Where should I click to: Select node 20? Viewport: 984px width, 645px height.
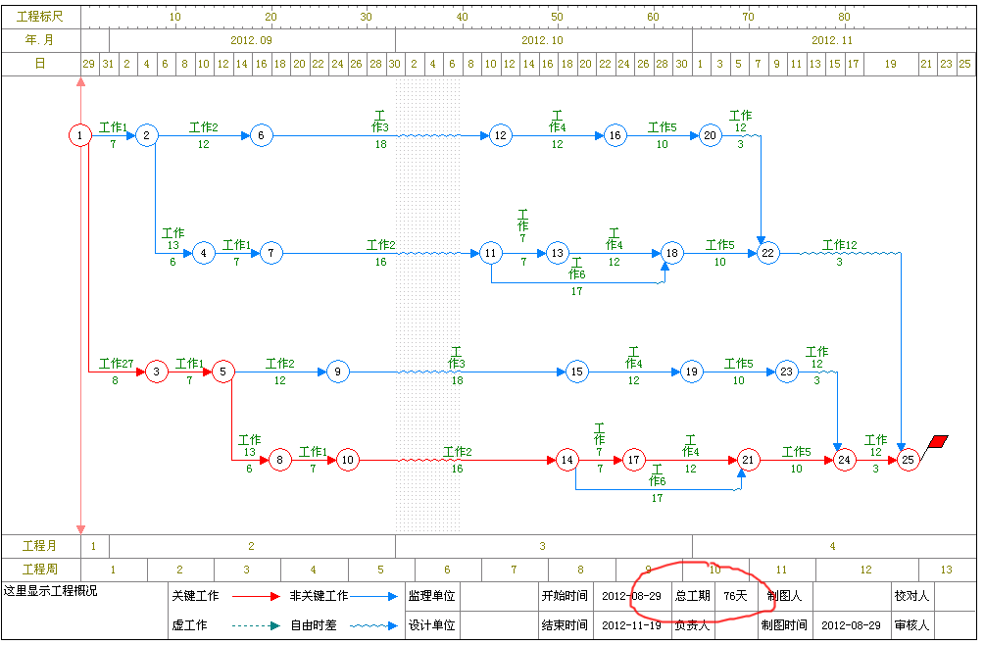coord(710,135)
